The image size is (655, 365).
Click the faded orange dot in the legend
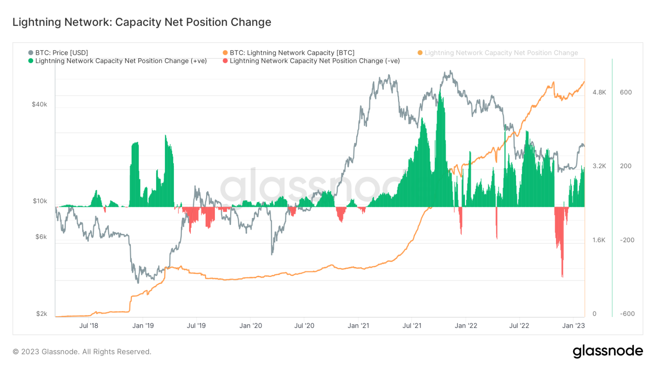pos(420,53)
